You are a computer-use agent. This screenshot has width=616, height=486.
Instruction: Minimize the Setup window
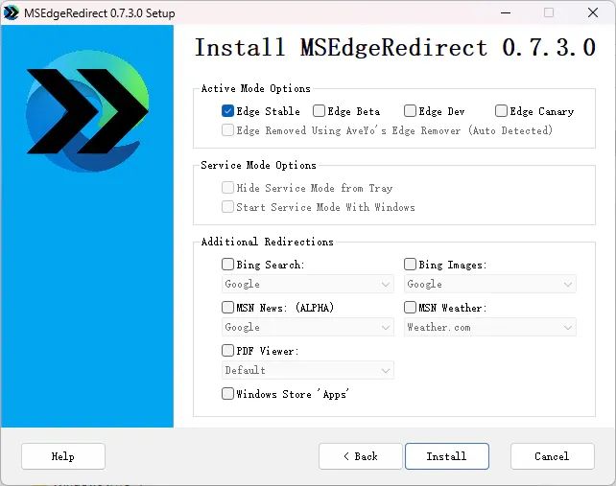click(x=506, y=13)
